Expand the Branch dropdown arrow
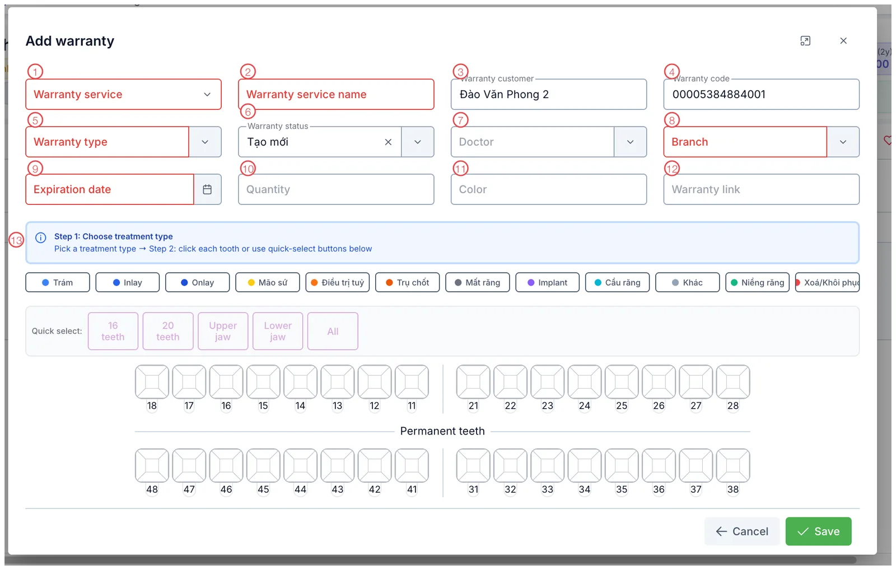The image size is (896, 570). (843, 142)
